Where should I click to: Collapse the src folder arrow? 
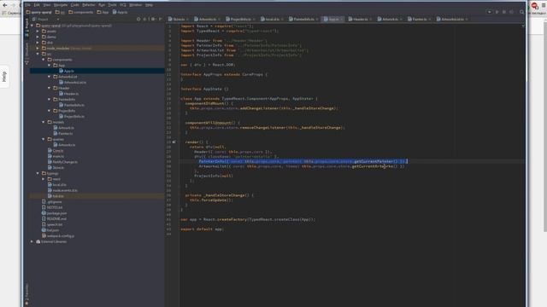[38, 54]
